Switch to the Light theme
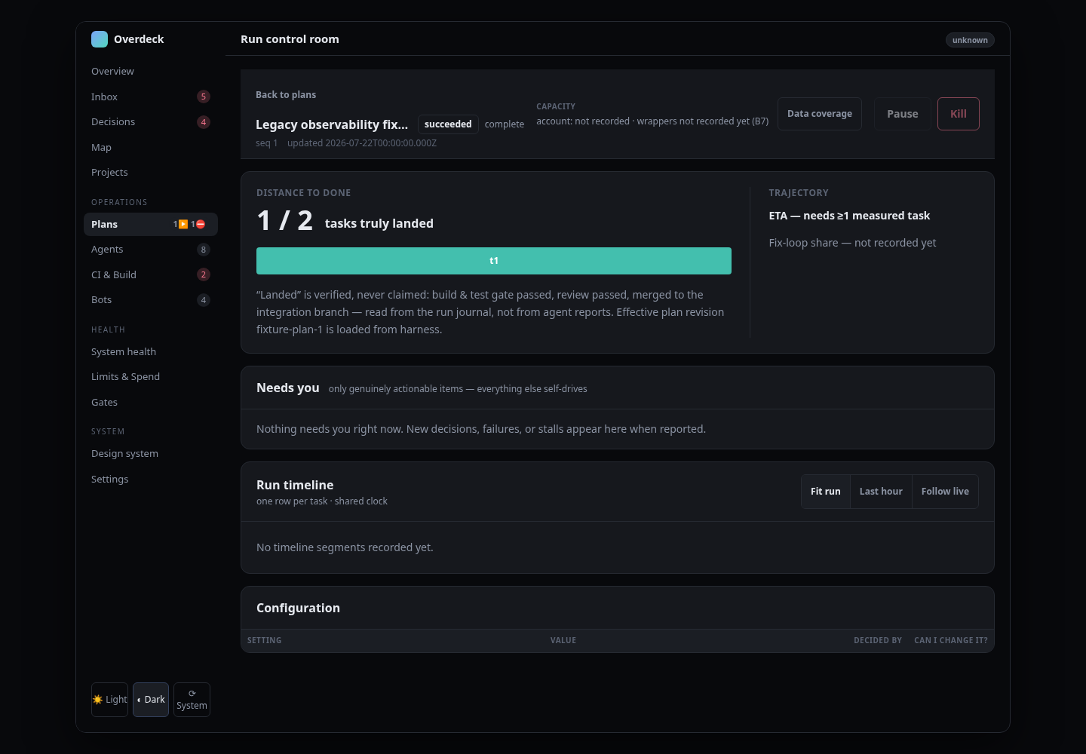The image size is (1086, 754). click(109, 700)
